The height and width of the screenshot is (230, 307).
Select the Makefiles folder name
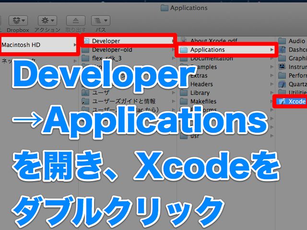203,101
